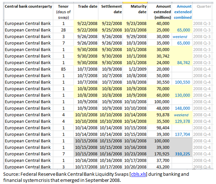Click combined total 100,550
This screenshot has height=184, width=216.
pyautogui.click(x=182, y=82)
